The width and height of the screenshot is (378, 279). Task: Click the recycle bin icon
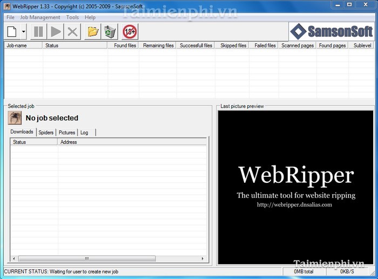[110, 31]
